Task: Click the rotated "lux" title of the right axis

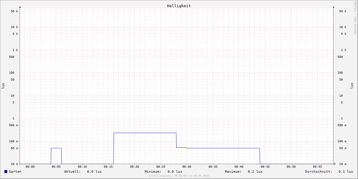Action: 352,86
